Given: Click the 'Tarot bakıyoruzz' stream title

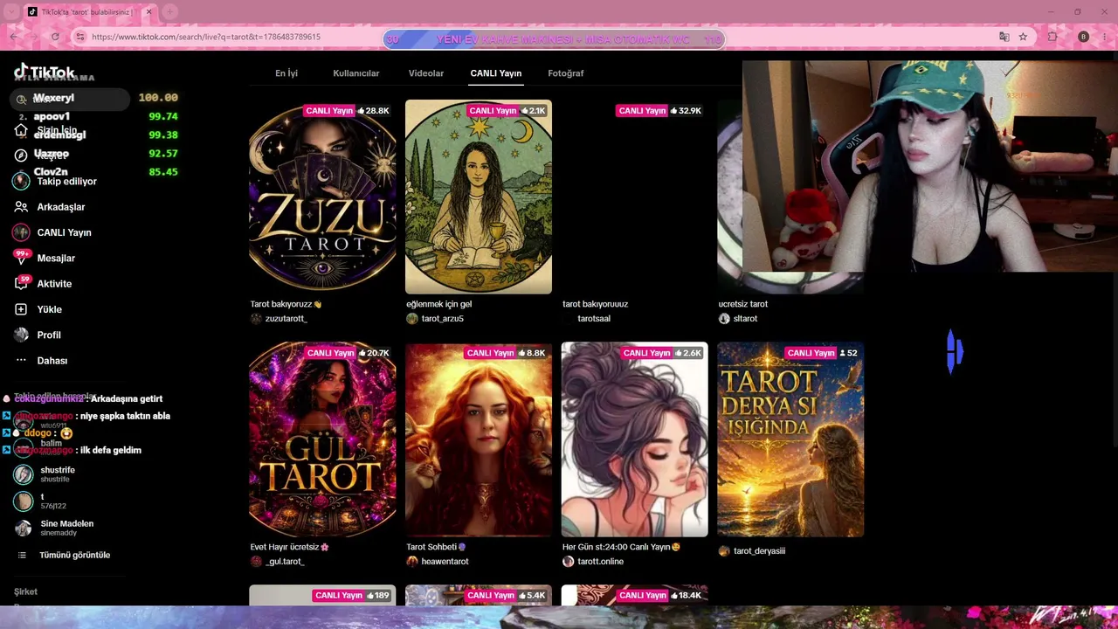Looking at the screenshot, I should [x=286, y=304].
